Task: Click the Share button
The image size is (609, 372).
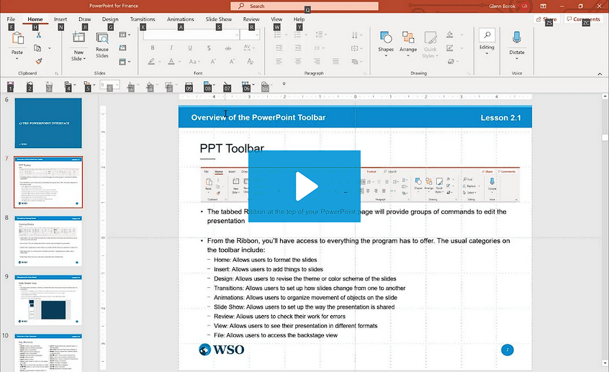Action: coord(546,19)
